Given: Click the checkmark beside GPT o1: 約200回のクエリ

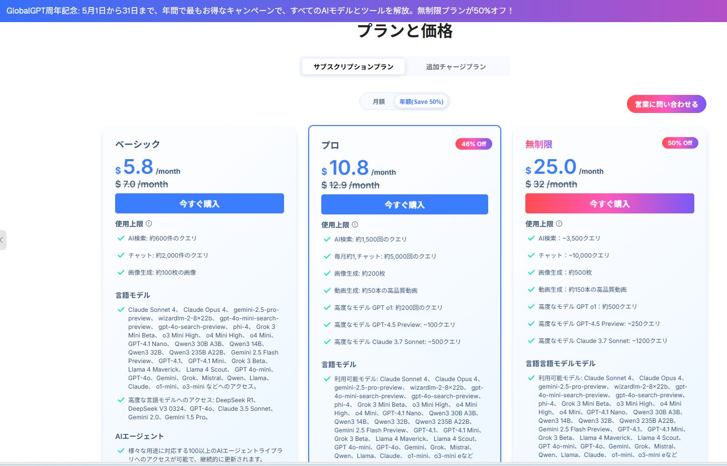Looking at the screenshot, I should click(x=327, y=307).
